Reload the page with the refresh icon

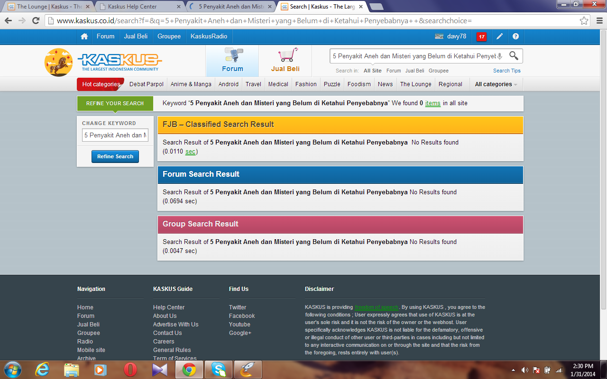tap(36, 21)
